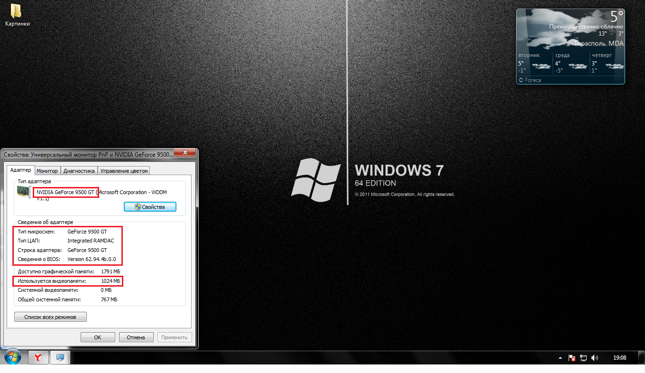
Task: Confirm with the OK button
Action: click(x=98, y=337)
